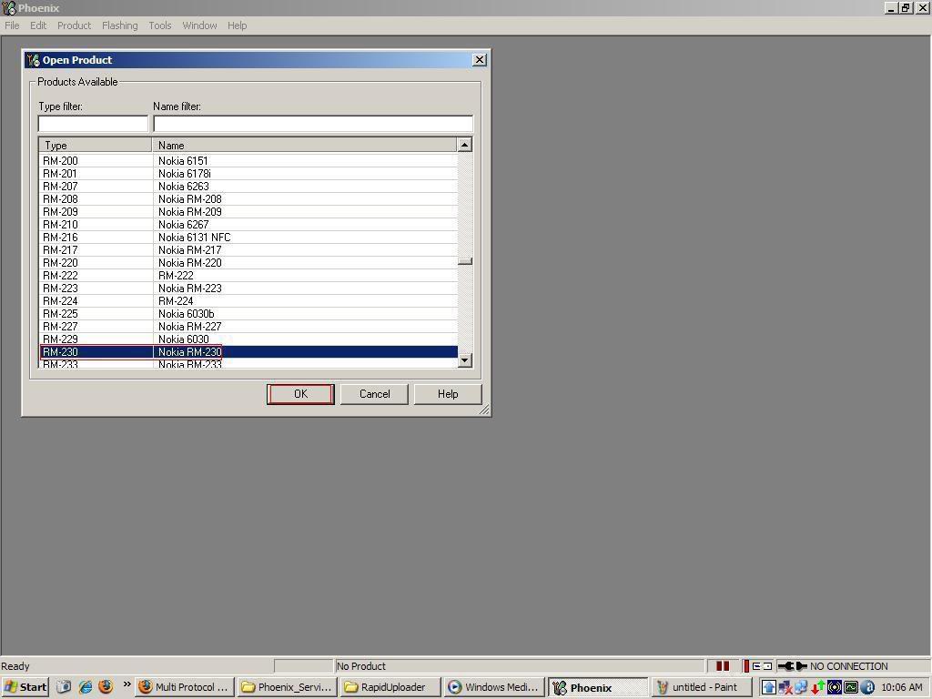Select the RM-209 product row
The width and height of the screenshot is (932, 699).
[248, 211]
